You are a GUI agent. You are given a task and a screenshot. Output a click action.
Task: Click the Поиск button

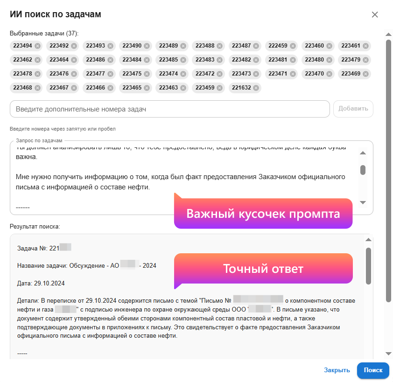tap(373, 370)
